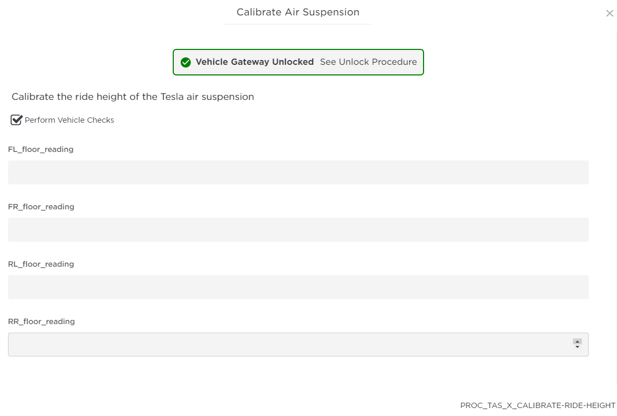Increase RR_floor_reading with the up arrow
The image size is (617, 416).
tap(577, 342)
